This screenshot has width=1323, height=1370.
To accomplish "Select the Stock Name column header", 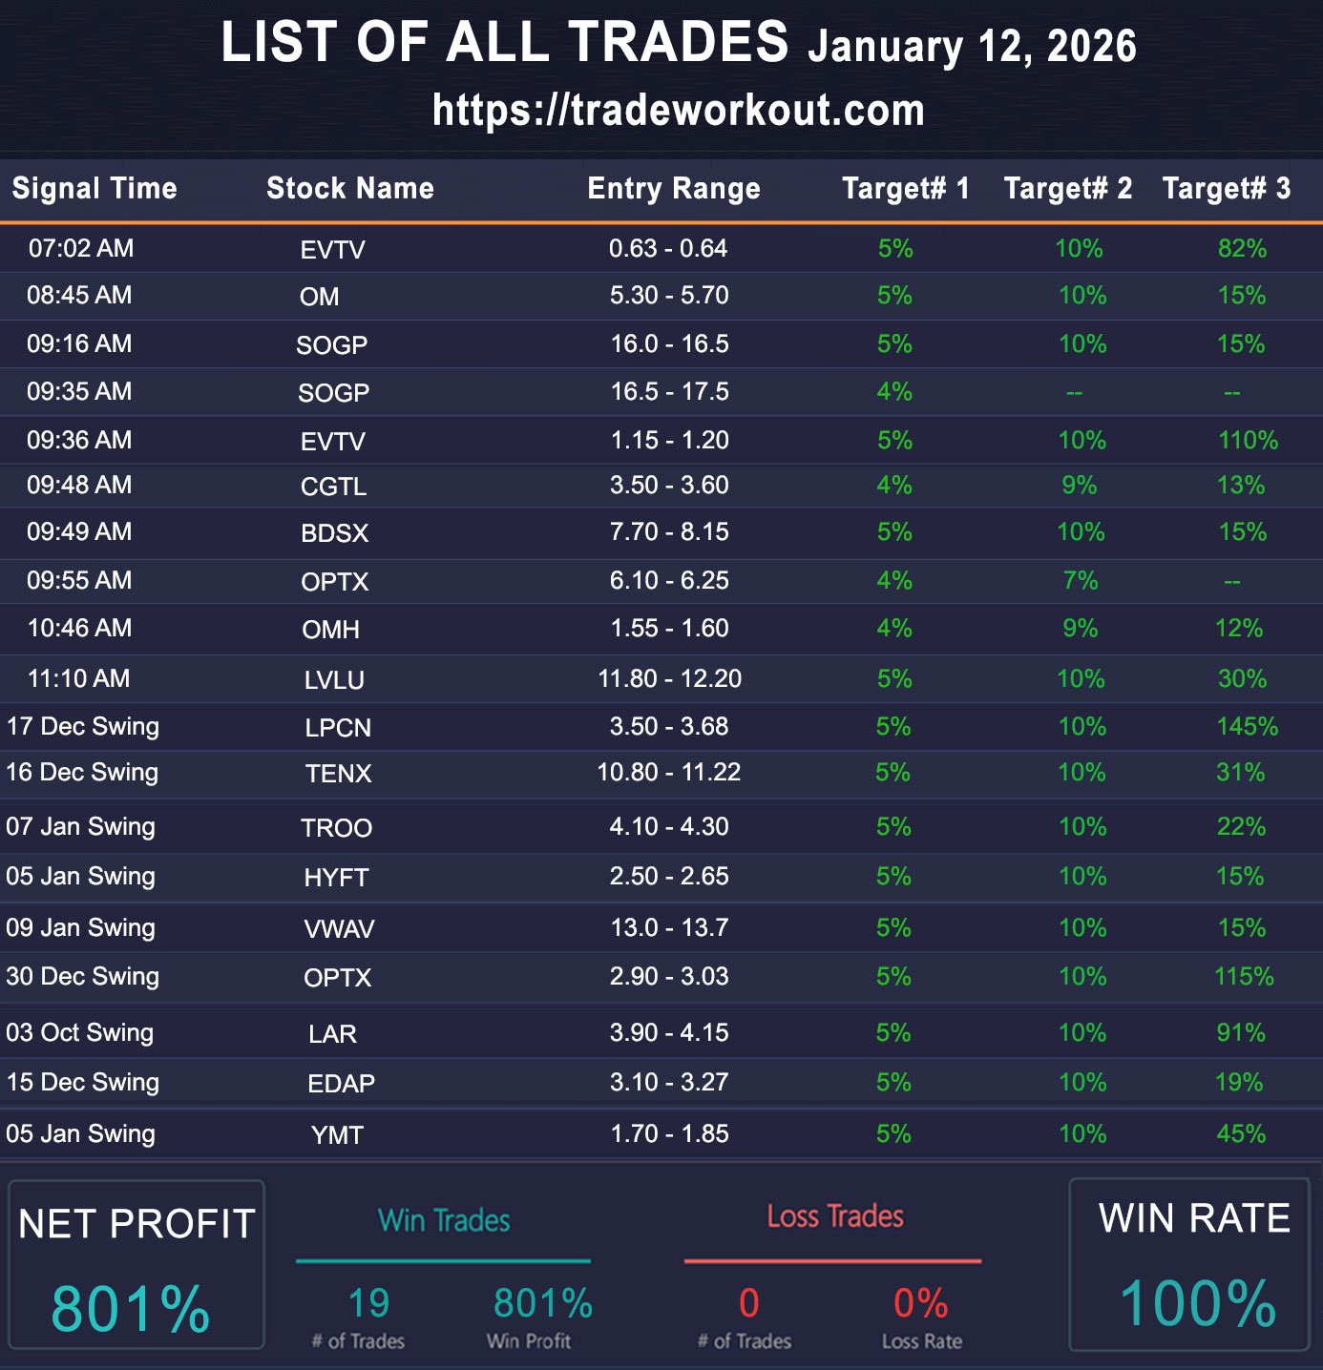I will pos(350,188).
